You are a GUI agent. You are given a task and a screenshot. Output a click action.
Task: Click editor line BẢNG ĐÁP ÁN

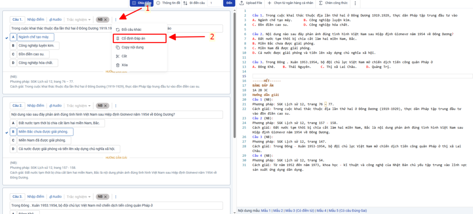262,85
